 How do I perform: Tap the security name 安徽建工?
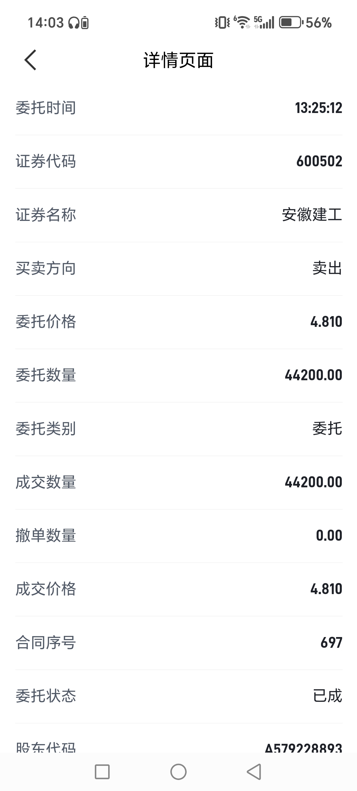(x=312, y=215)
